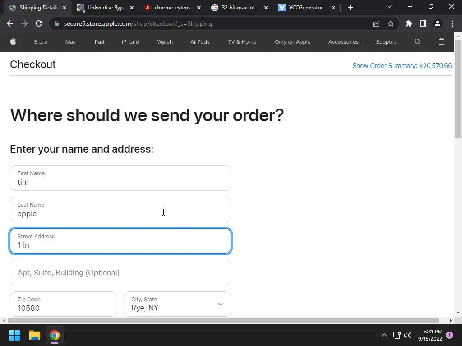The image size is (462, 346).
Task: Expand the City, State dropdown
Action: (x=177, y=304)
